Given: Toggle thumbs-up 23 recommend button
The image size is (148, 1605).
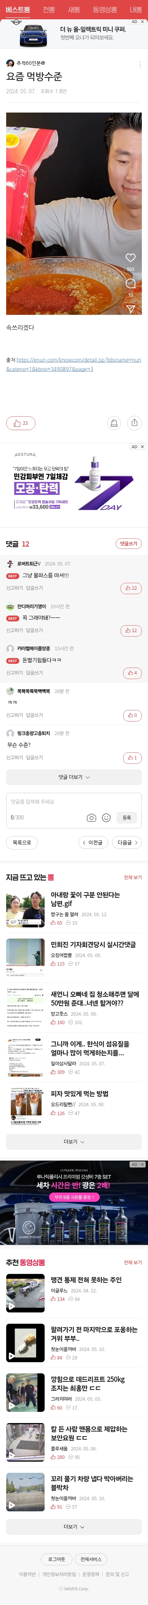Looking at the screenshot, I should point(20,423).
